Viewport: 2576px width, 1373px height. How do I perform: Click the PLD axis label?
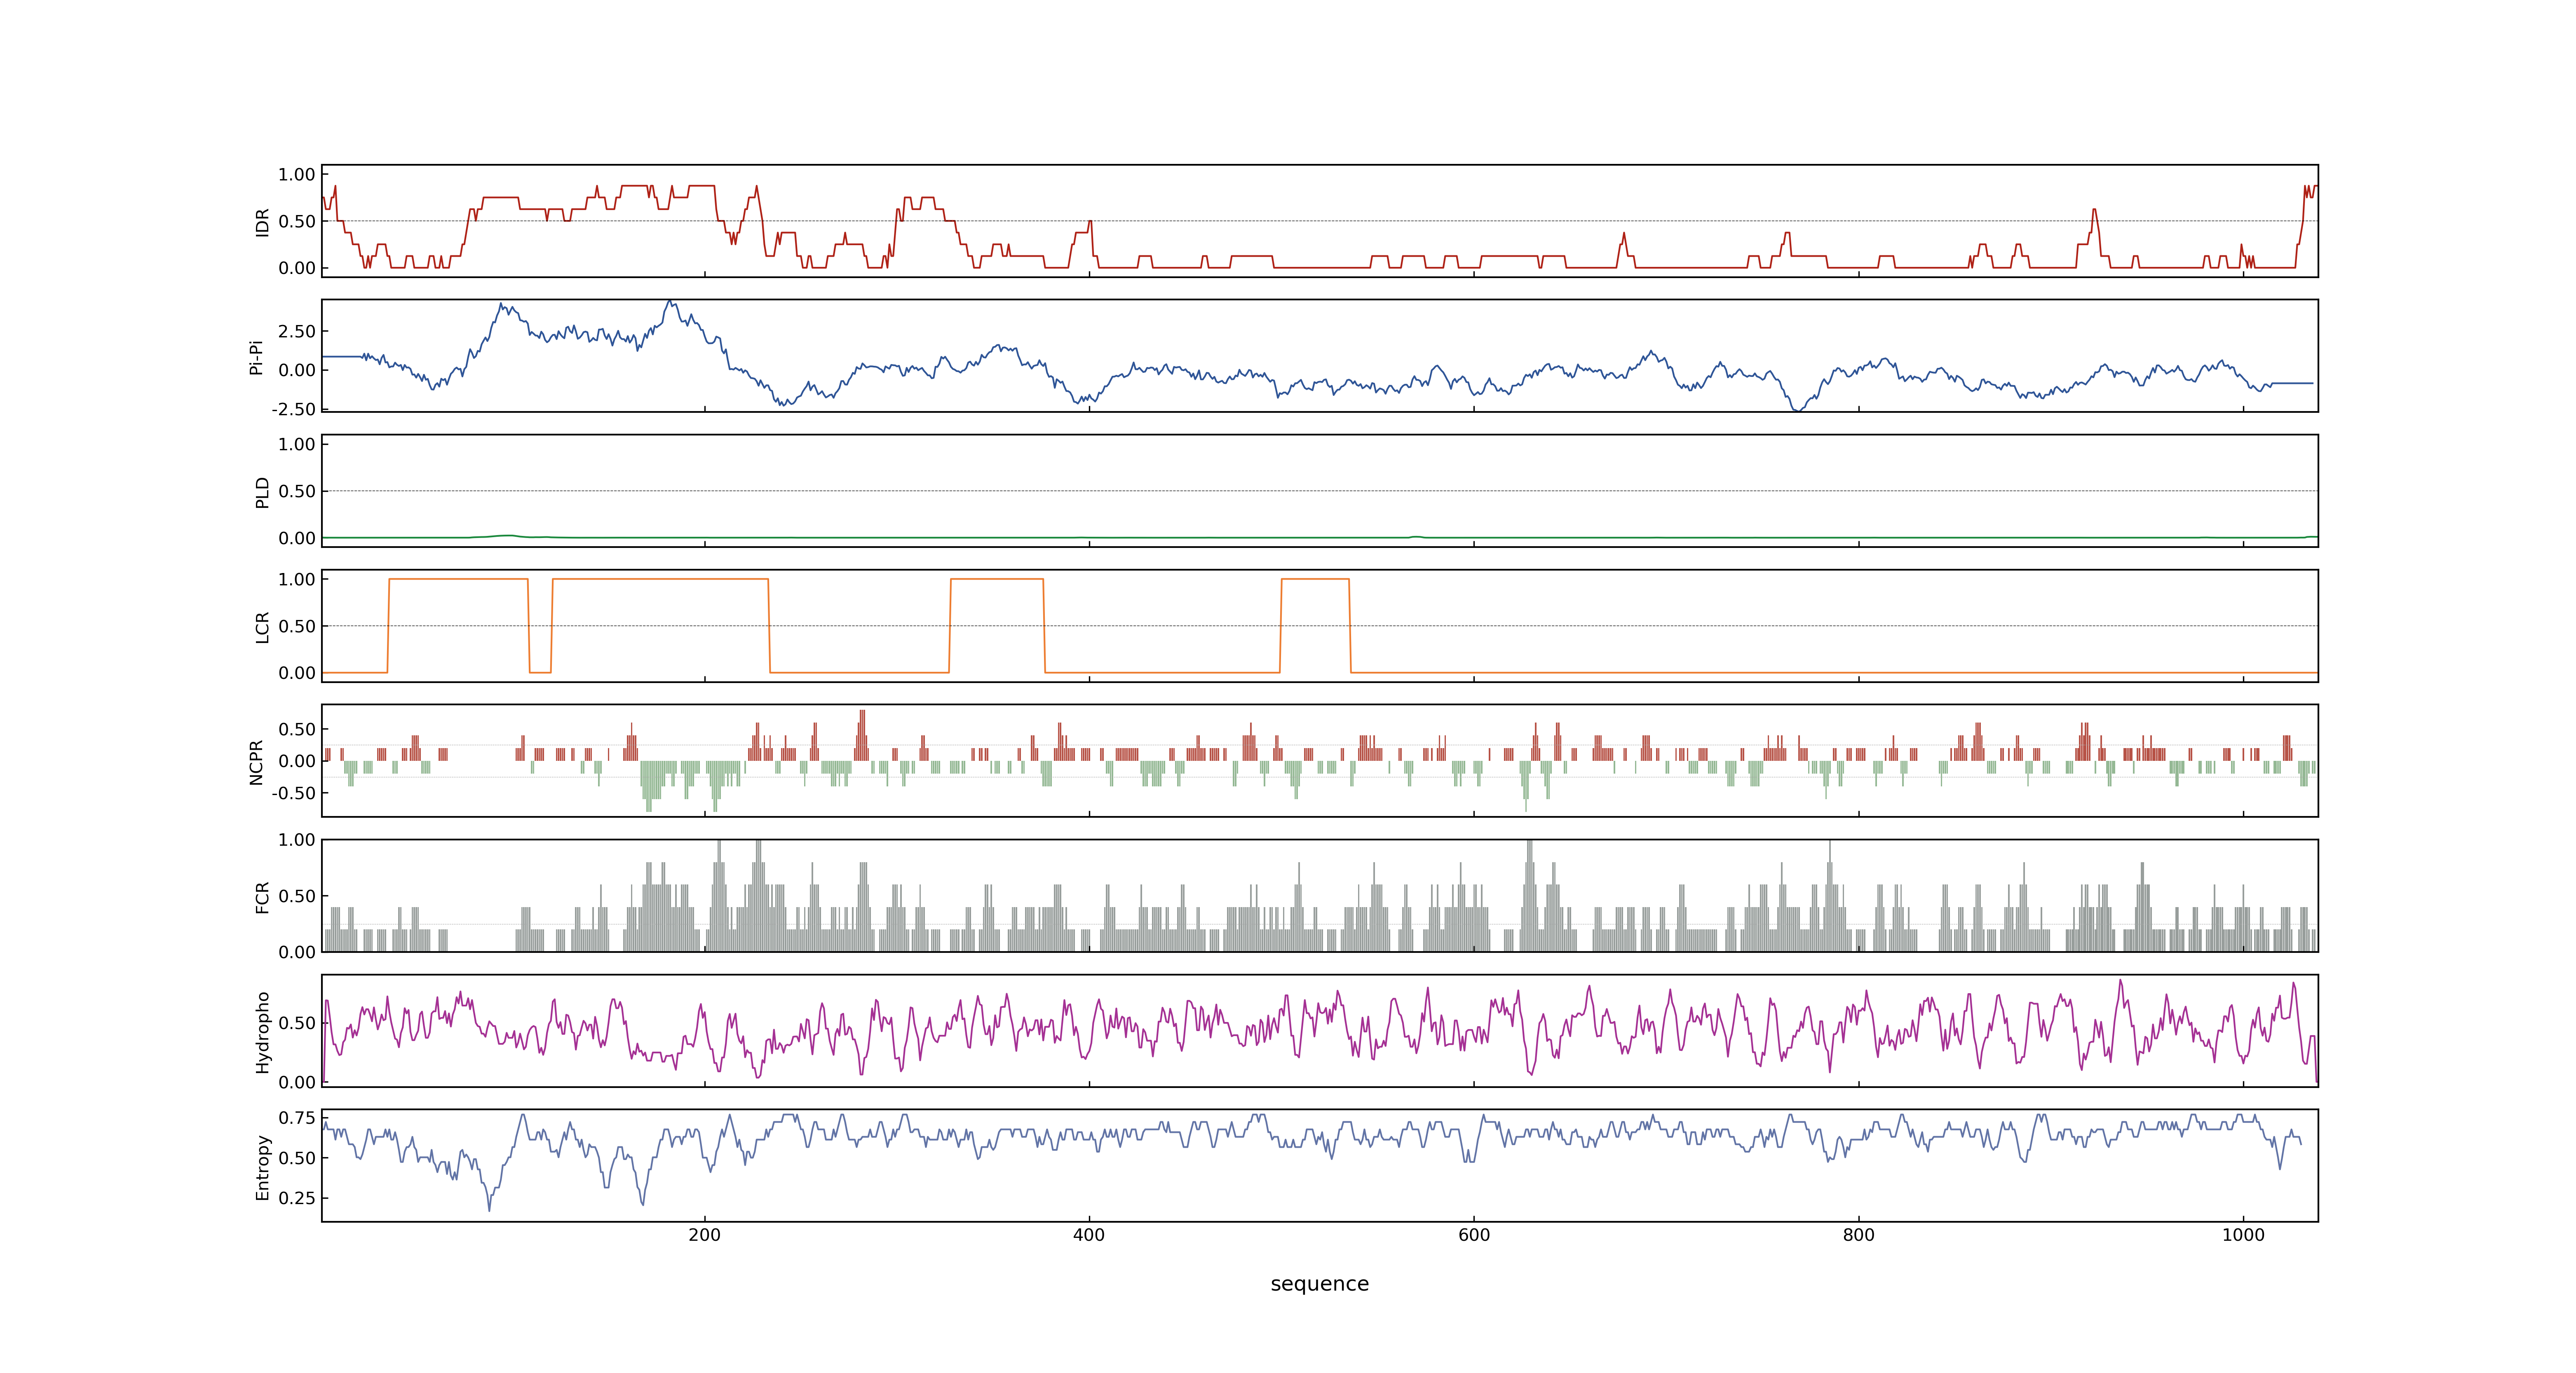pyautogui.click(x=262, y=491)
